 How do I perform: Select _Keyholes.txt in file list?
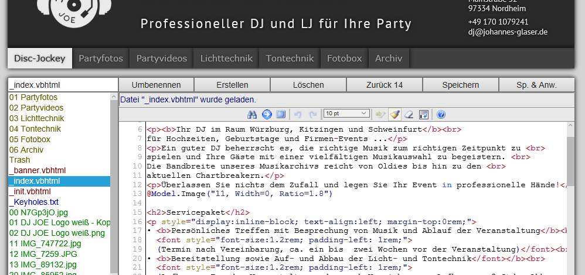pyautogui.click(x=59, y=202)
